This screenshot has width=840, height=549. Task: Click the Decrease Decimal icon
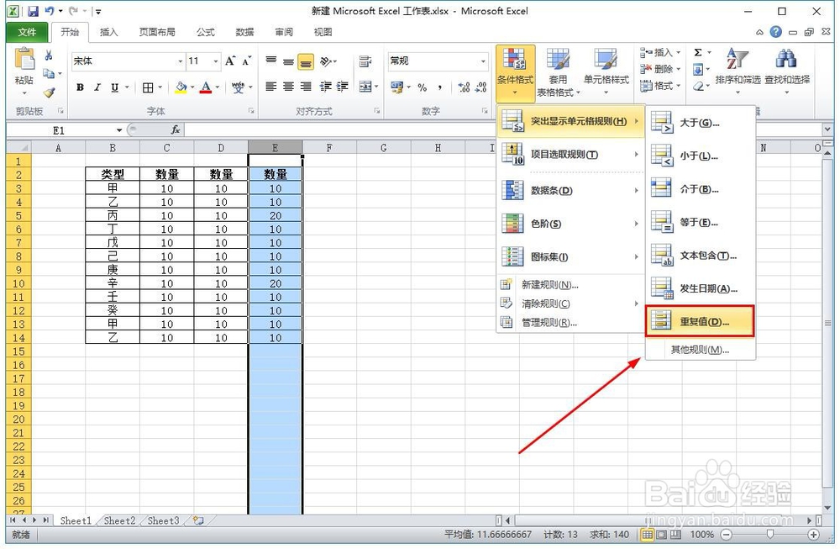pyautogui.click(x=481, y=87)
